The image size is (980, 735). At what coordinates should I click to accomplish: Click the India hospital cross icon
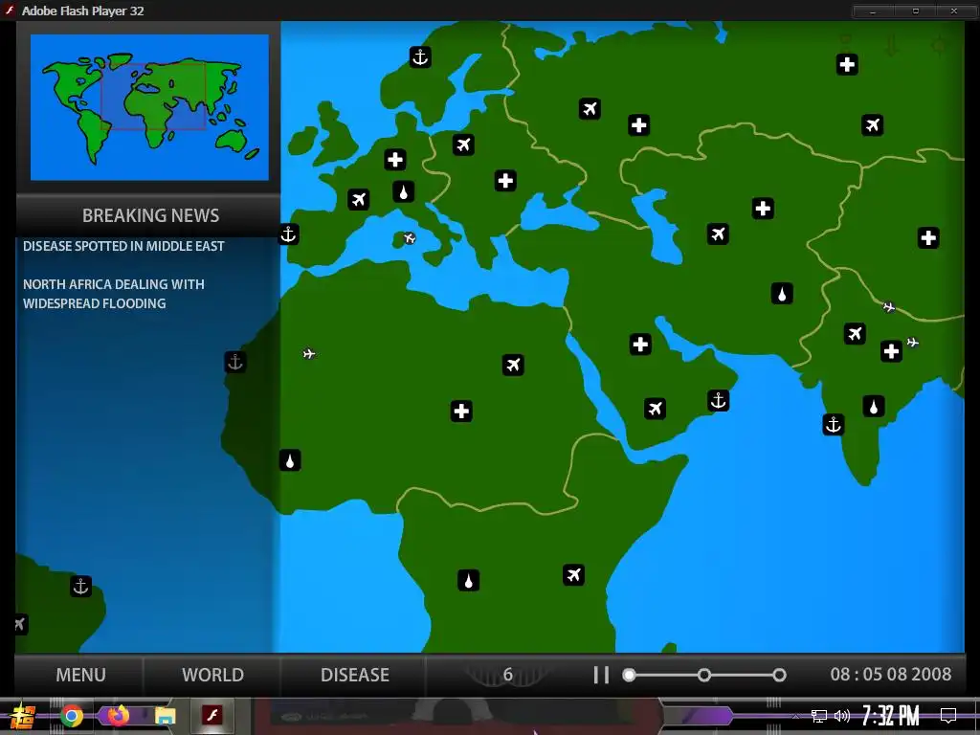[891, 351]
